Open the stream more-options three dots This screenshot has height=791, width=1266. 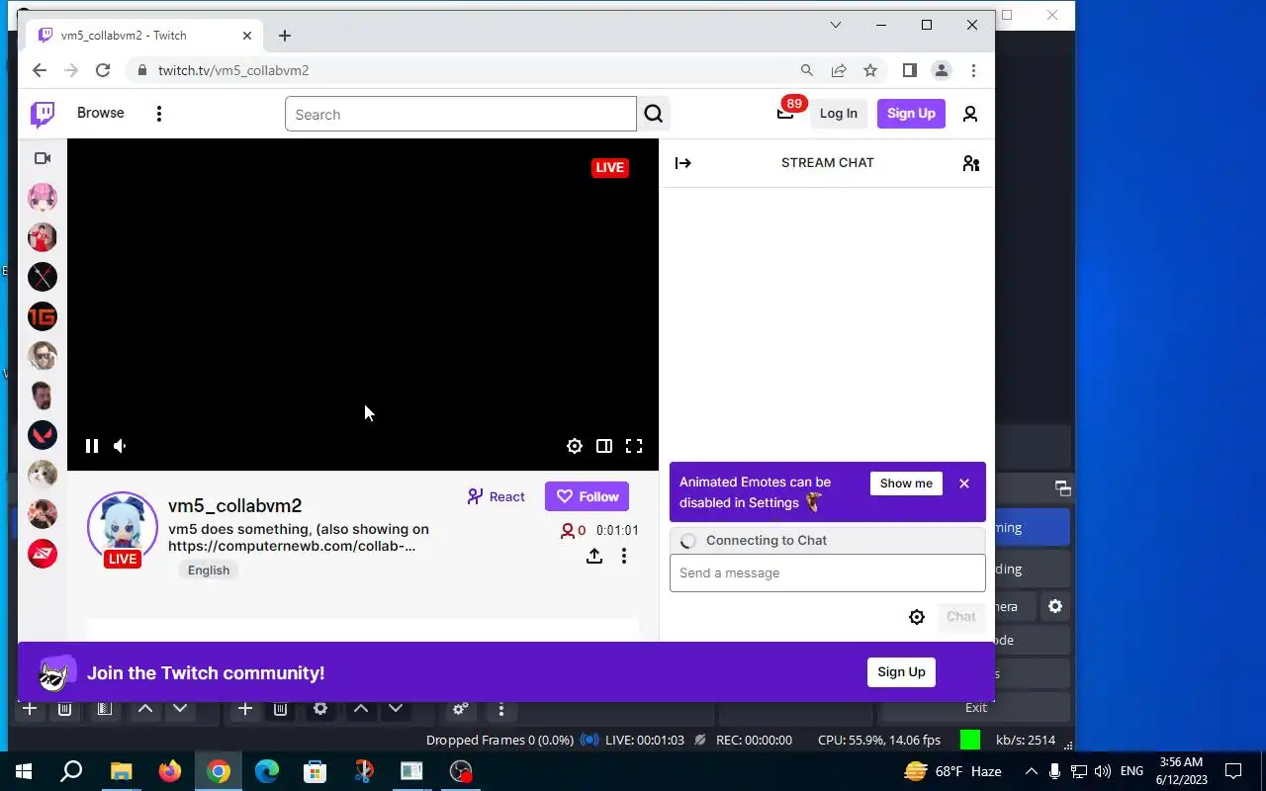coord(624,556)
